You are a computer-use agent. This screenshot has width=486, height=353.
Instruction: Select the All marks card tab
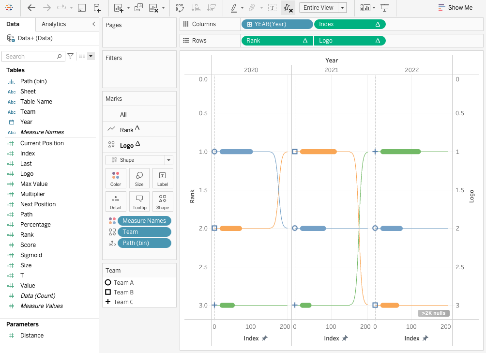click(x=139, y=114)
